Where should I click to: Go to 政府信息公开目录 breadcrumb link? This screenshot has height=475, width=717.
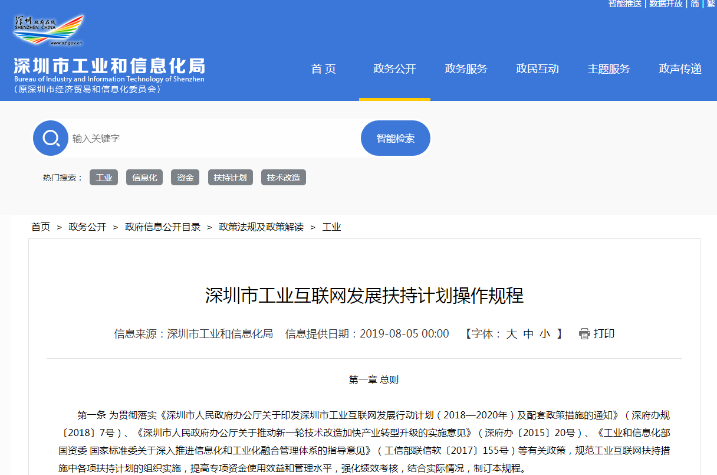pyautogui.click(x=163, y=227)
